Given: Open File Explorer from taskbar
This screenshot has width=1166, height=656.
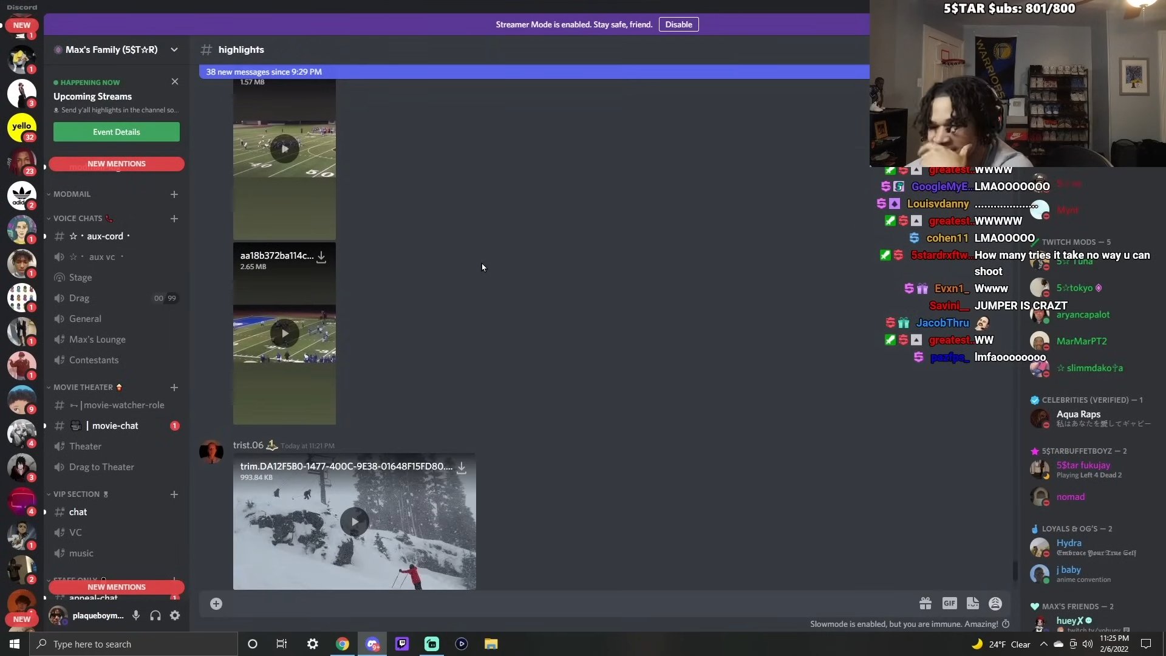Looking at the screenshot, I should (x=491, y=644).
